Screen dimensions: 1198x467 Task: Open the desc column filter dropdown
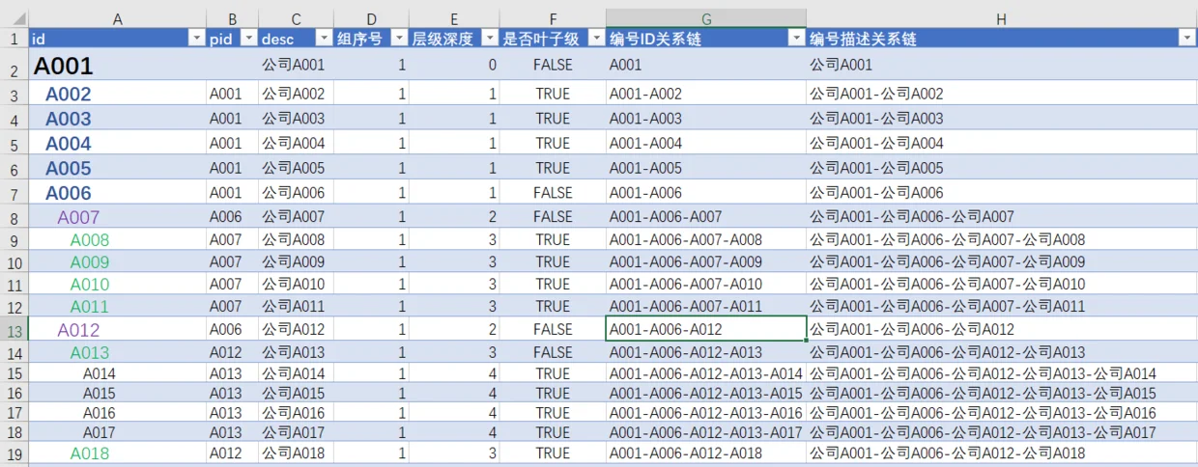tap(324, 39)
